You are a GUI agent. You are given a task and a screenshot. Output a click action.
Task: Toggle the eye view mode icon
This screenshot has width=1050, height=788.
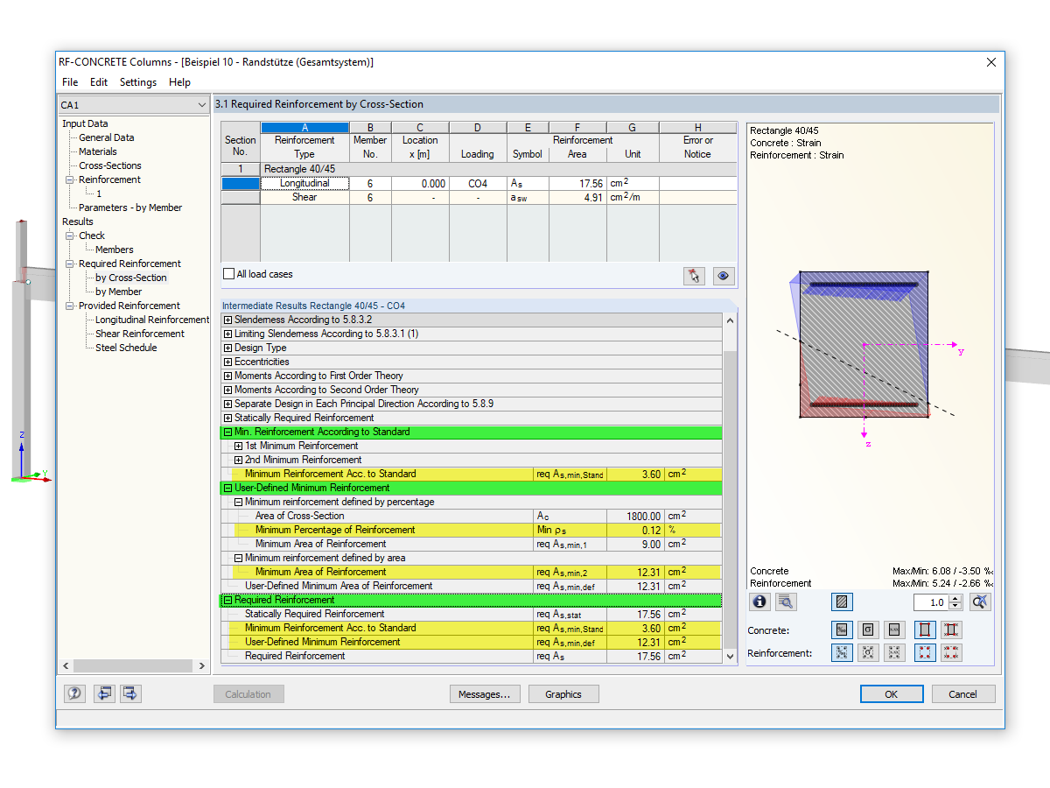[x=724, y=276]
